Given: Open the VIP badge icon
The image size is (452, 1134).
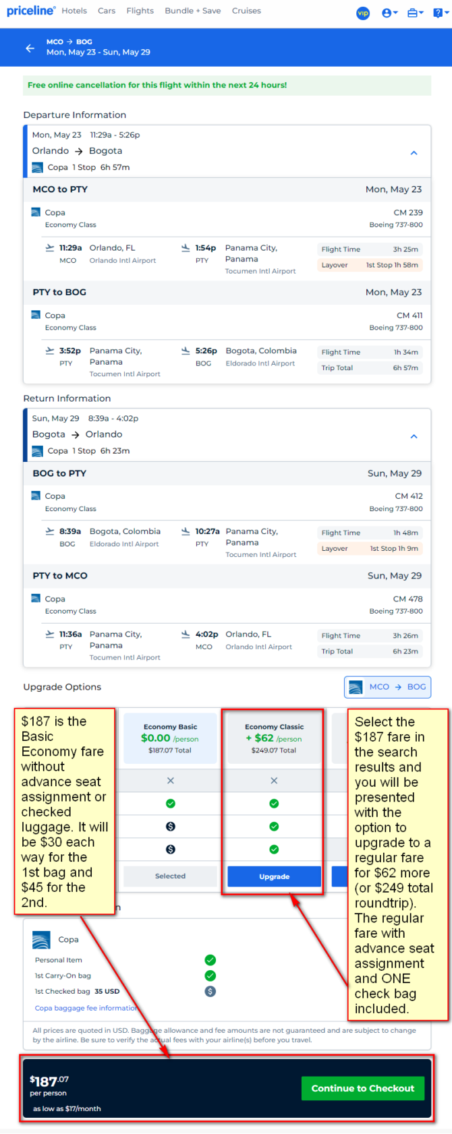Looking at the screenshot, I should (363, 13).
